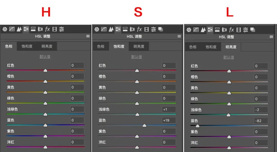Open Lens Corrections icon in left H panel
277x152 pixels.
point(40,29)
